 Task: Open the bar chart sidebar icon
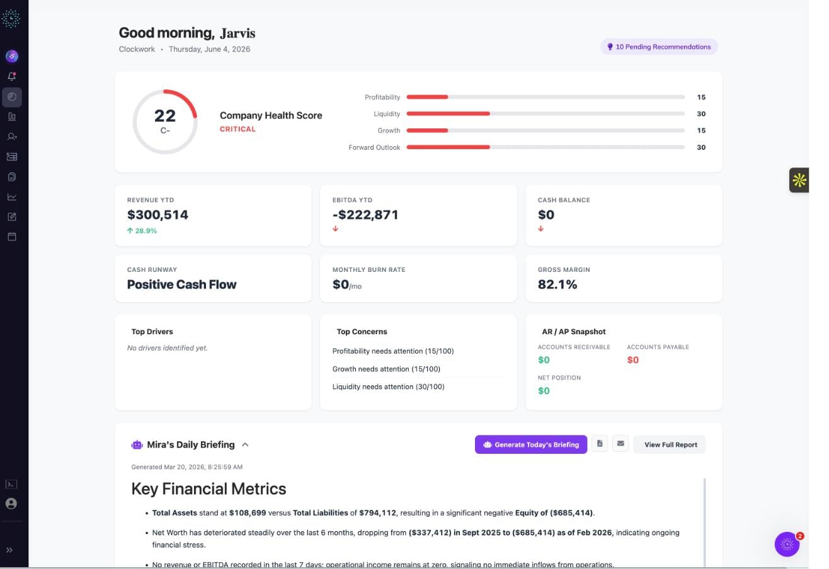(x=11, y=116)
